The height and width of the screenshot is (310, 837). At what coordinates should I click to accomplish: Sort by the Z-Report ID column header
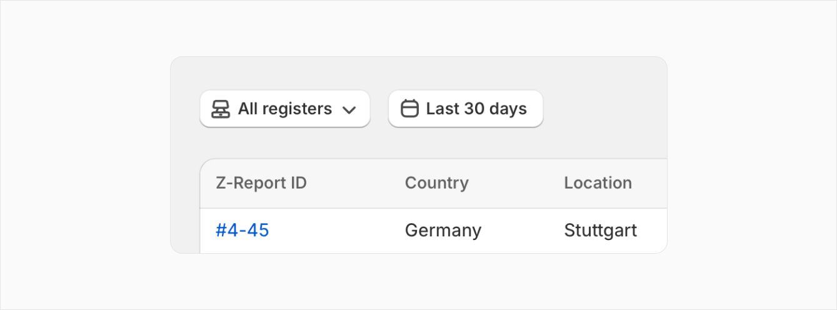tap(261, 183)
